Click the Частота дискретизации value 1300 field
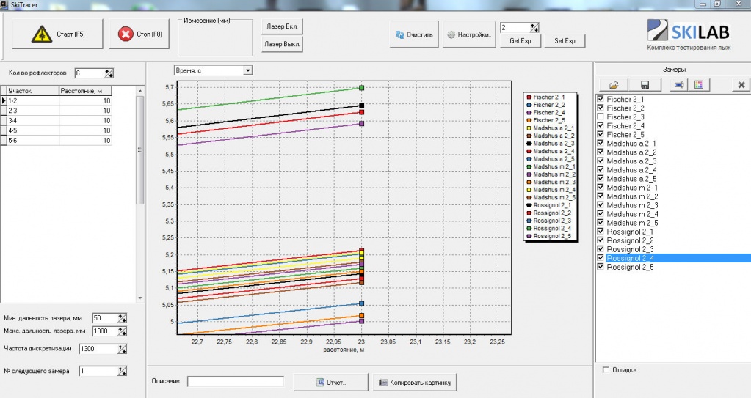This screenshot has height=398, width=751. tap(98, 349)
